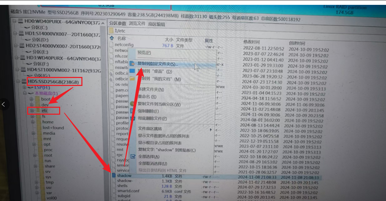Click the etc folder icon in the tree
Screen dimensions: 386x201
[x=38, y=111]
